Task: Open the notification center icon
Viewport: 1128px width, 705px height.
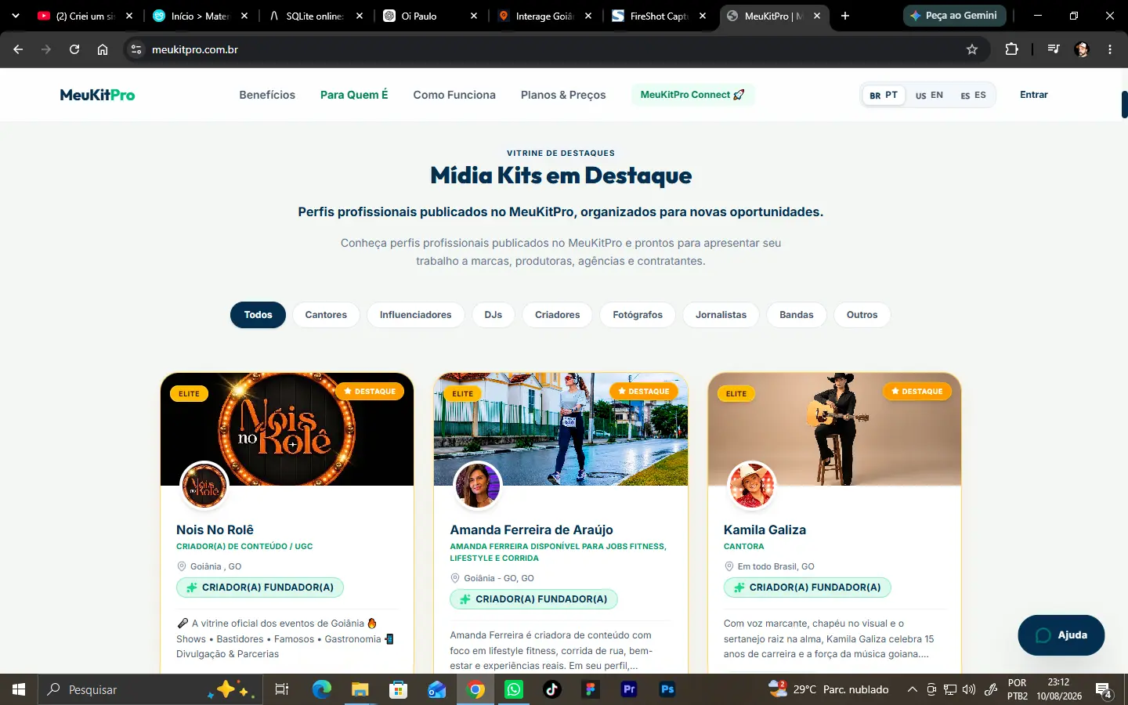Action: pyautogui.click(x=1104, y=690)
